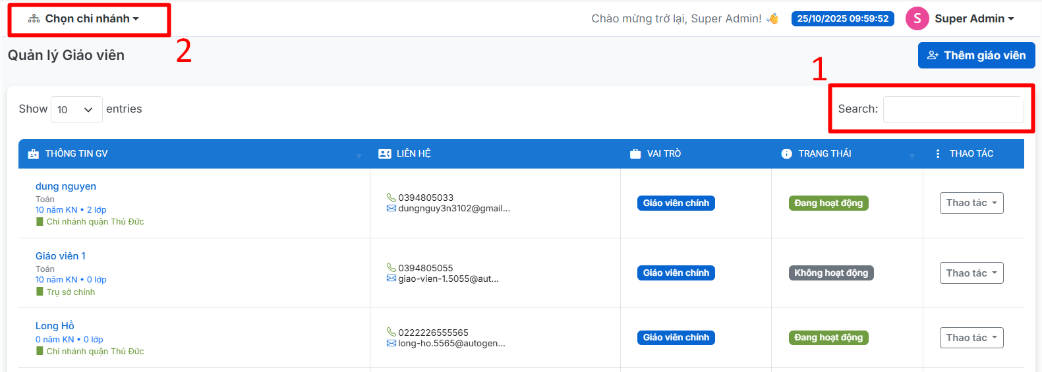Click envelope icon beside dungnguy3n3102 email
The height and width of the screenshot is (372, 1042).
point(391,209)
